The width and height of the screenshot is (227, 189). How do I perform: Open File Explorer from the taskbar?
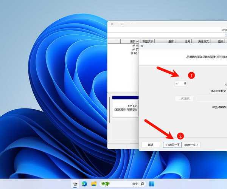pyautogui.click(x=93, y=184)
